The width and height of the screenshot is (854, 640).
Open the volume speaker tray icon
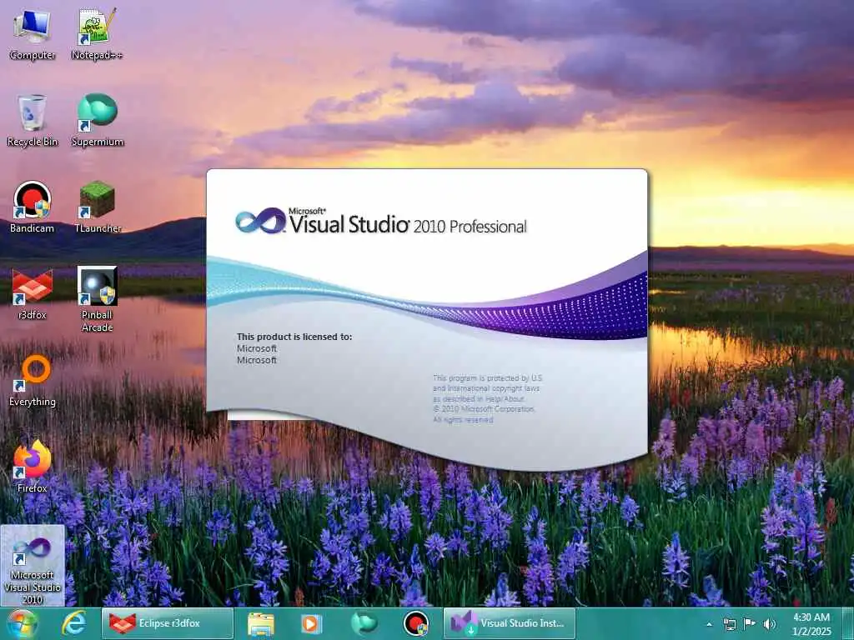click(770, 624)
